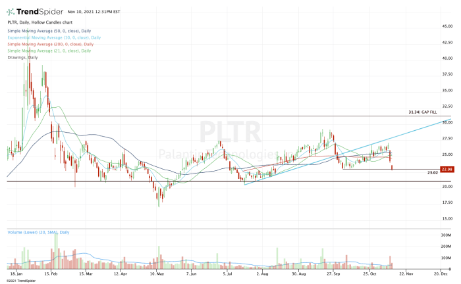Click the 25.00 price axis label
The height and width of the screenshot is (284, 461).
tap(447, 154)
